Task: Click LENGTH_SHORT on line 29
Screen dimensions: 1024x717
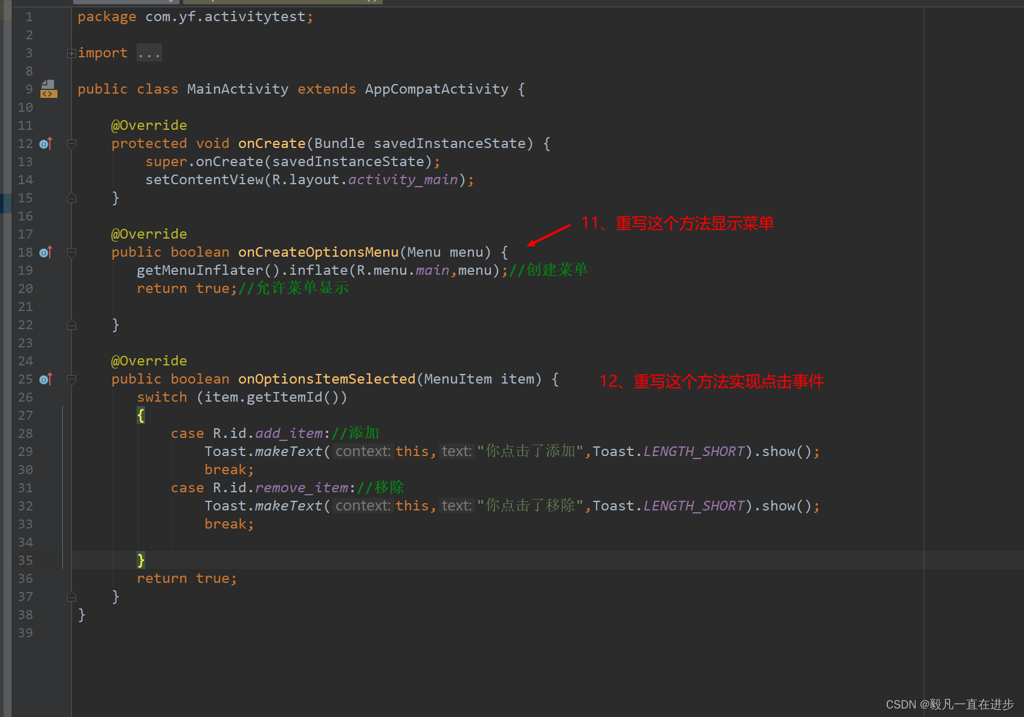Action: (x=694, y=452)
